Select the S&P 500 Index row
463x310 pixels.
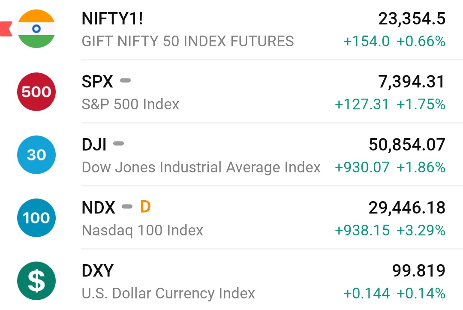tap(231, 92)
